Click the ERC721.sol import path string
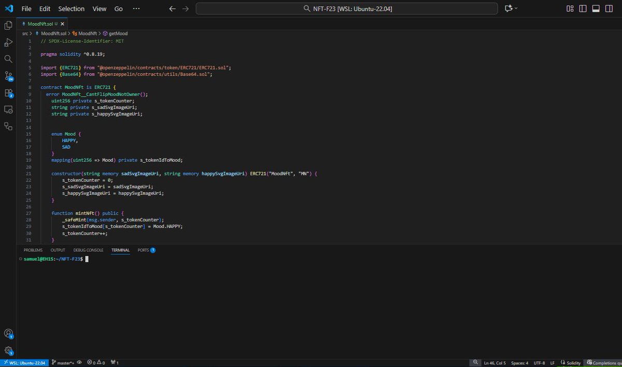The height and width of the screenshot is (367, 622). [x=163, y=67]
